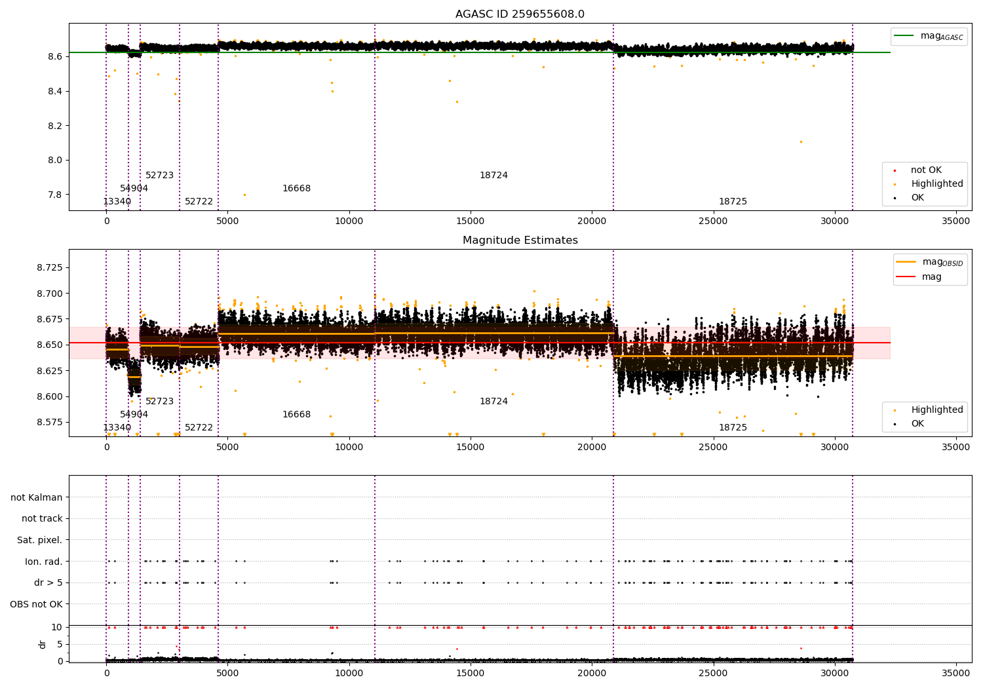Select the green mag AGASC legend entry

pyautogui.click(x=928, y=36)
